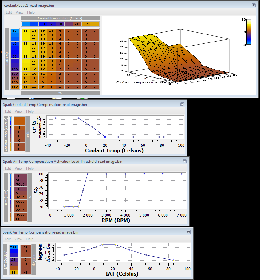260x280 pixels.
Task: Click the data point at 7000 RPM
Action: 182,174
